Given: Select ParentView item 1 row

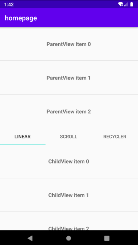Looking at the screenshot, I should point(69,78).
